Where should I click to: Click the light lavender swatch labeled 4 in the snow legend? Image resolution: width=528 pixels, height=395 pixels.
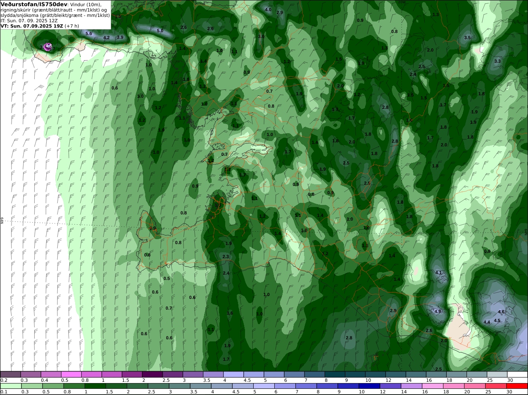pyautogui.click(x=233, y=374)
